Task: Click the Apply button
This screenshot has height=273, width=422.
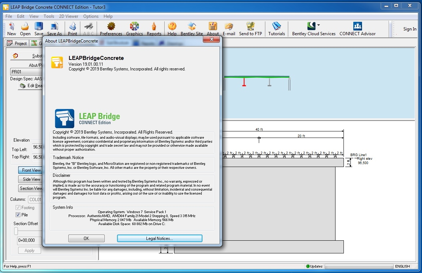Action: (x=29, y=250)
